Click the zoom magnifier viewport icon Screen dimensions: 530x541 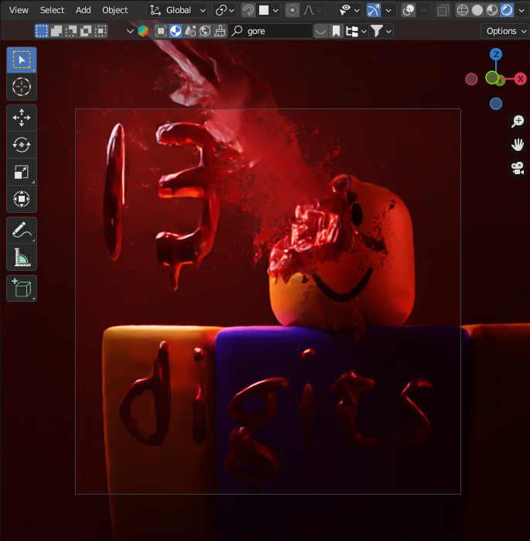coord(518,121)
